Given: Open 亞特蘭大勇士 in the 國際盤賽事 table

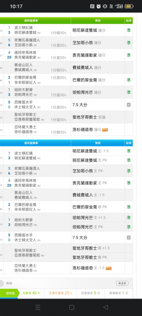Looking at the screenshot, I should click(x=25, y=127).
